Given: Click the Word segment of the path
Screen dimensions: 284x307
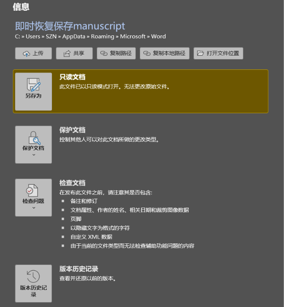Looking at the screenshot, I should pyautogui.click(x=159, y=36).
